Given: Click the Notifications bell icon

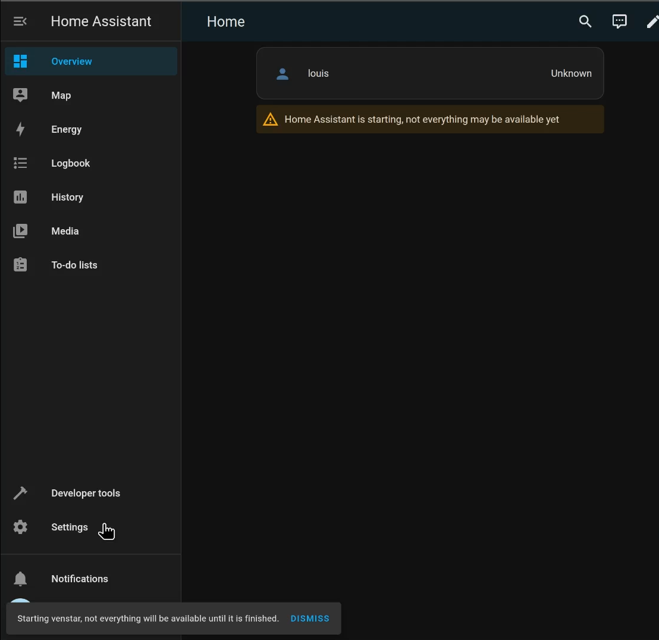Looking at the screenshot, I should pyautogui.click(x=20, y=579).
